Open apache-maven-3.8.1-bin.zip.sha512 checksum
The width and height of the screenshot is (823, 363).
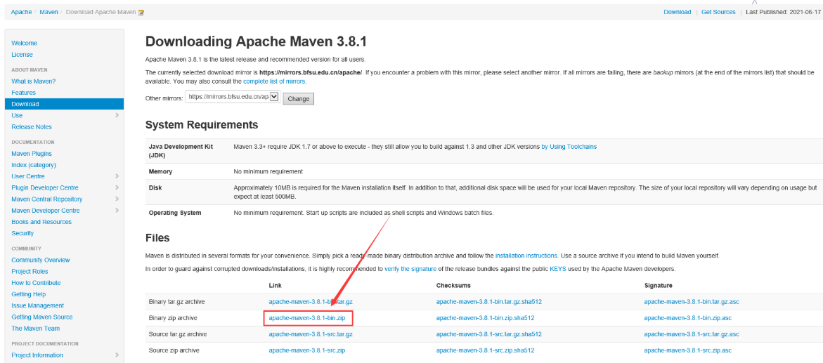coord(485,318)
